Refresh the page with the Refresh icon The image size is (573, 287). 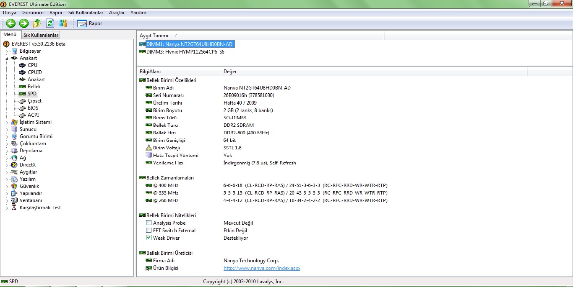[50, 23]
